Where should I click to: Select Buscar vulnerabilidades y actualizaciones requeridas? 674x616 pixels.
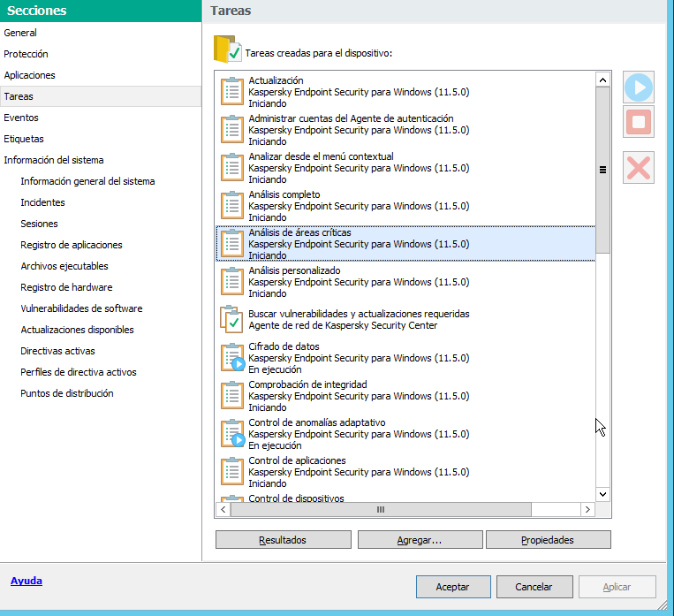tap(359, 314)
